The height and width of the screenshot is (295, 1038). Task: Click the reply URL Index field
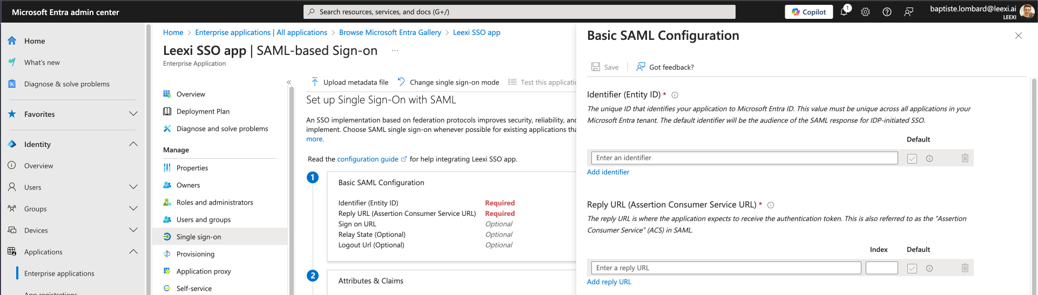(x=882, y=268)
